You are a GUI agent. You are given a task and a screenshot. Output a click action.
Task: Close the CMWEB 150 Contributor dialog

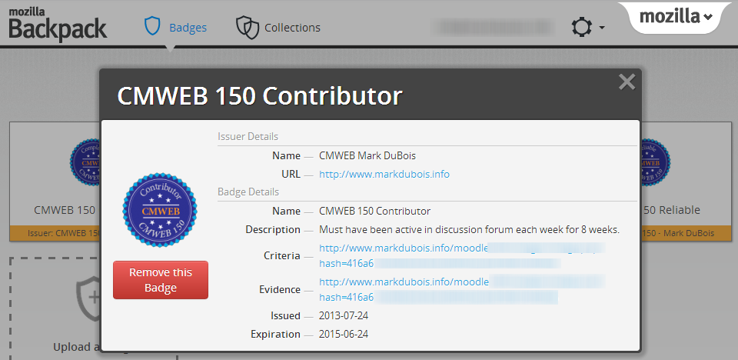[x=627, y=82]
